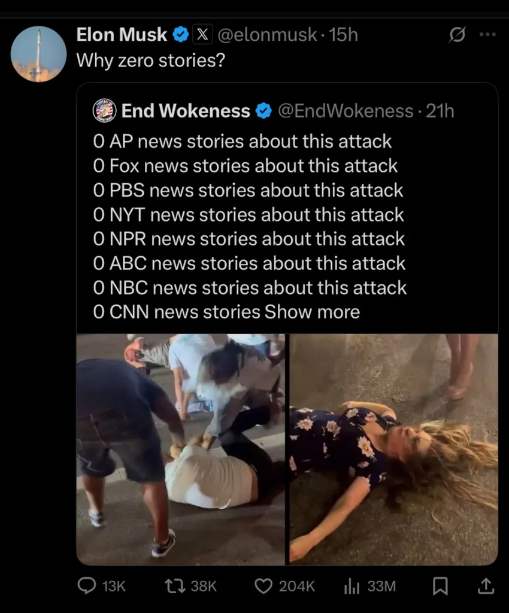The width and height of the screenshot is (509, 613).
Task: Open the @elonmusk handle link
Action: [266, 35]
